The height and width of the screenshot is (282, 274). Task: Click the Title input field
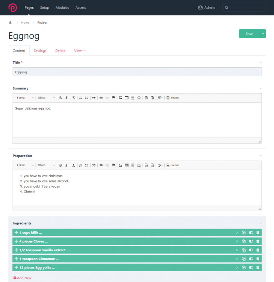[137, 72]
